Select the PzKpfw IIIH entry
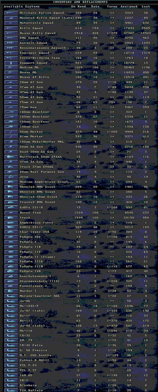Image resolution: width=158 pixels, height=392 pixels. click(x=31, y=266)
